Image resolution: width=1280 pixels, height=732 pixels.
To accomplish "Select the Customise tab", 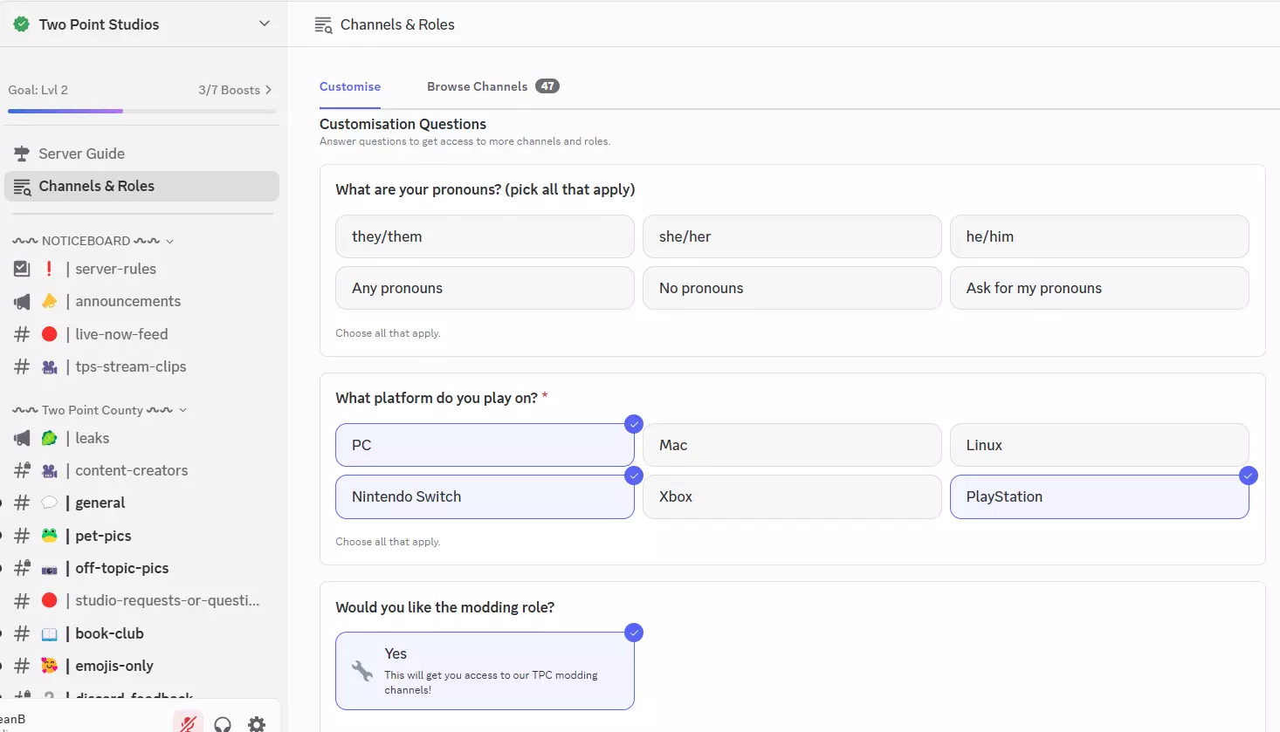I will [349, 86].
